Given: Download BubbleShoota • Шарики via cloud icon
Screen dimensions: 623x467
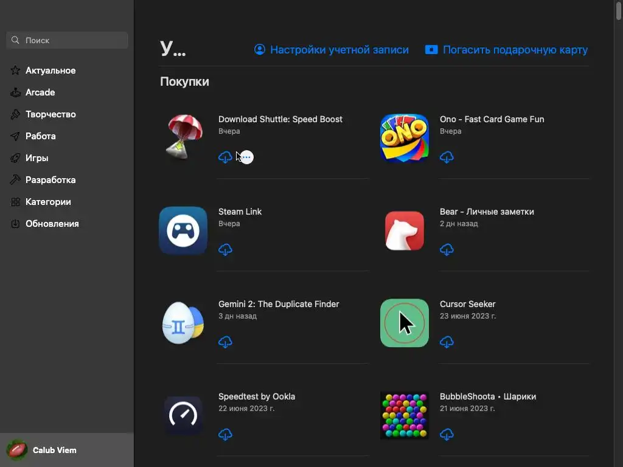Looking at the screenshot, I should point(447,434).
